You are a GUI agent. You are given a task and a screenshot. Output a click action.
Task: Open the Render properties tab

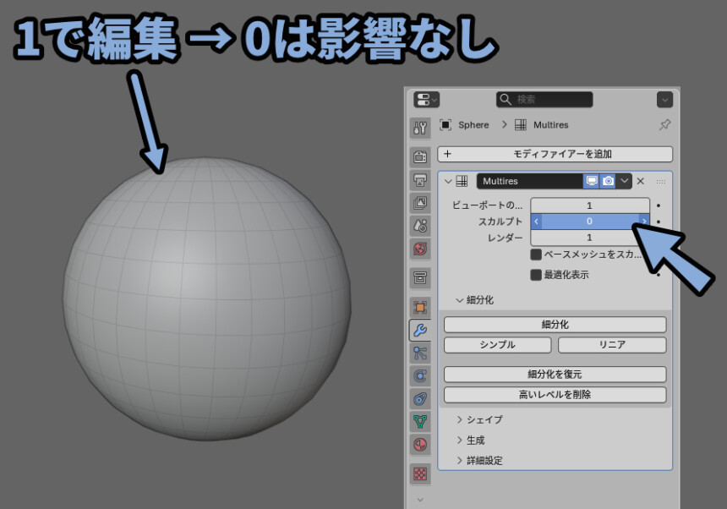pyautogui.click(x=420, y=156)
